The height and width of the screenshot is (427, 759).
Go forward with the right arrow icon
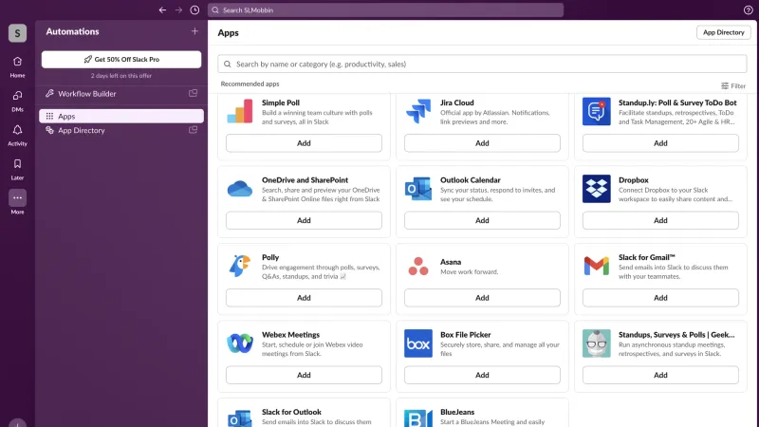click(x=178, y=9)
